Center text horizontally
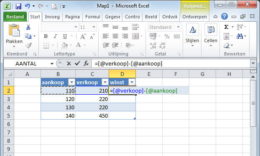 (115, 36)
